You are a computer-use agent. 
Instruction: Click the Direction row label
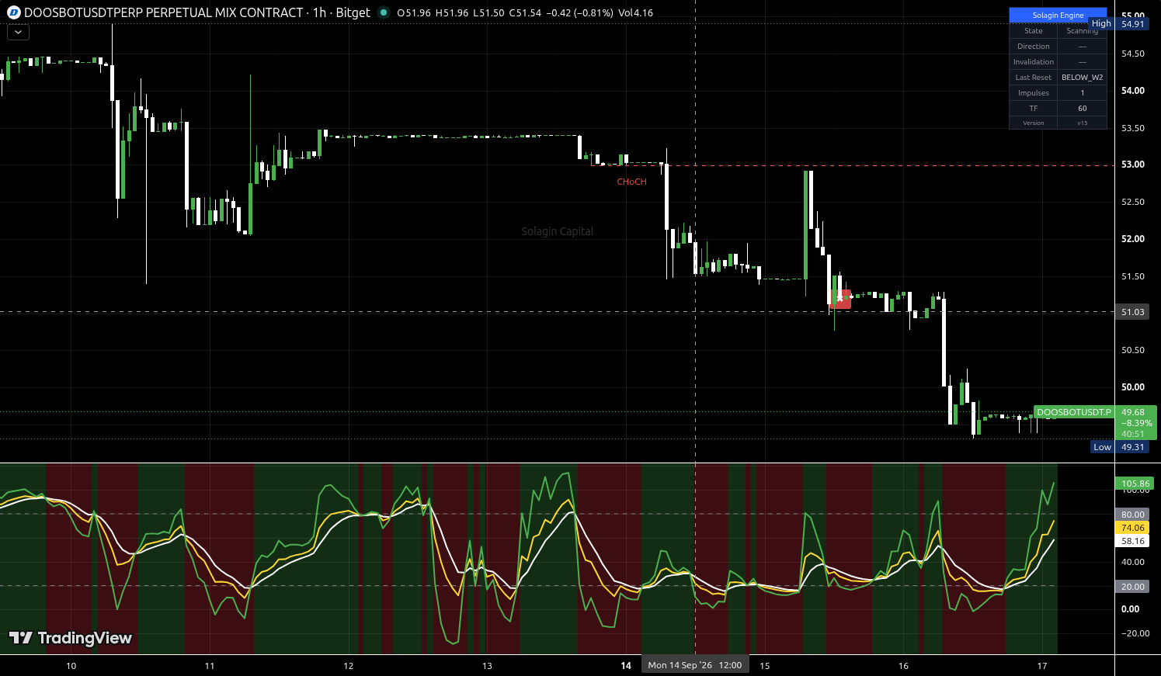[x=1034, y=47]
